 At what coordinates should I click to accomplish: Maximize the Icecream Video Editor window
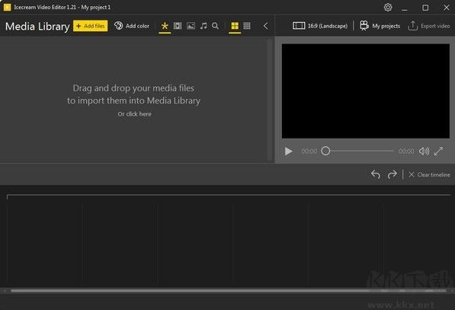[x=425, y=8]
